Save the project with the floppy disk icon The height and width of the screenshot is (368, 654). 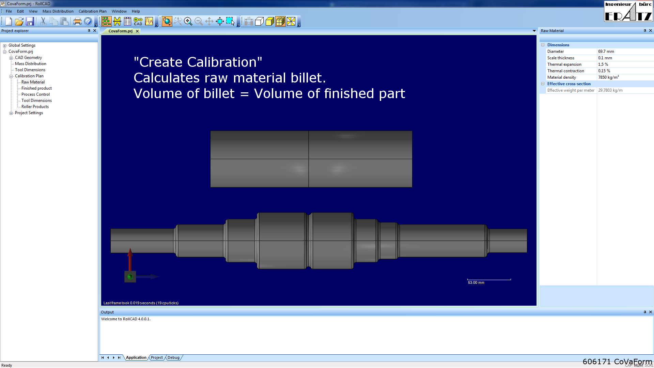30,21
